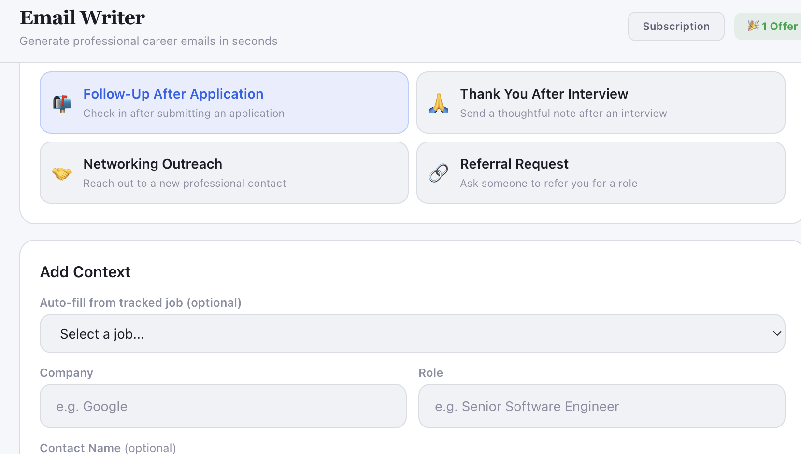Image resolution: width=801 pixels, height=454 pixels.
Task: Click the chain link icon for Referral Request
Action: click(439, 172)
